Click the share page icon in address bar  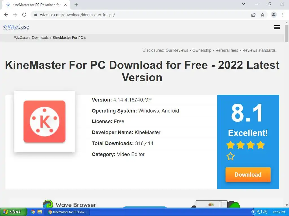(x=253, y=15)
